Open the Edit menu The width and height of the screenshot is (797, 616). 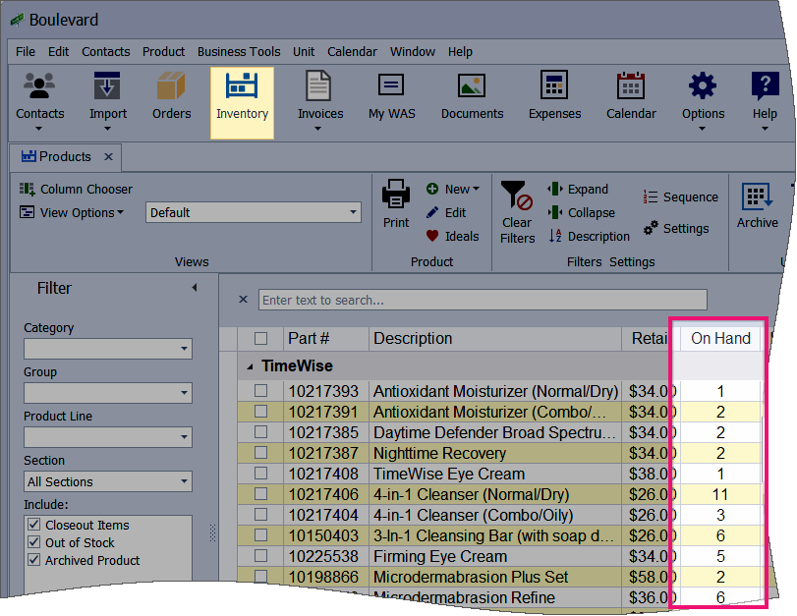coord(58,52)
